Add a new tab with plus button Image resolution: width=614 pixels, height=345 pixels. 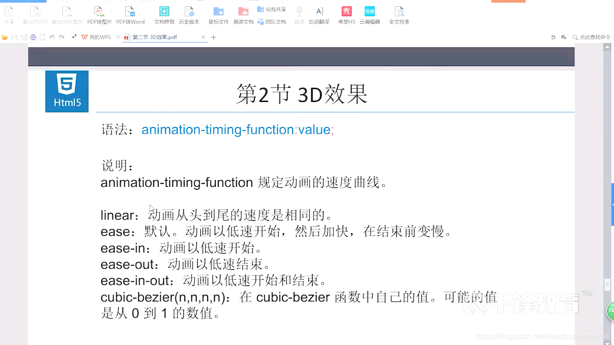pos(213,37)
